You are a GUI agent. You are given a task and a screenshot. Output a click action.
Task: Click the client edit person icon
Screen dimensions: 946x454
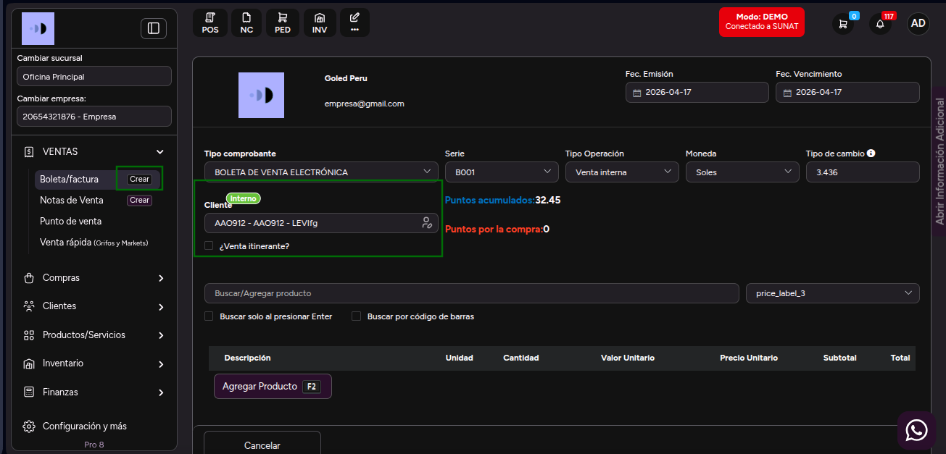(427, 223)
